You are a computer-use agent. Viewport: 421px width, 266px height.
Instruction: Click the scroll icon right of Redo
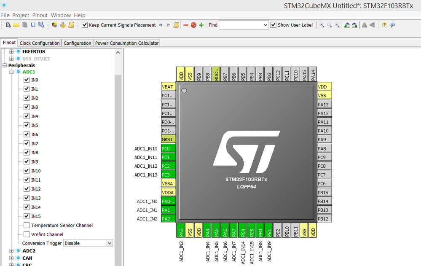(x=176, y=25)
